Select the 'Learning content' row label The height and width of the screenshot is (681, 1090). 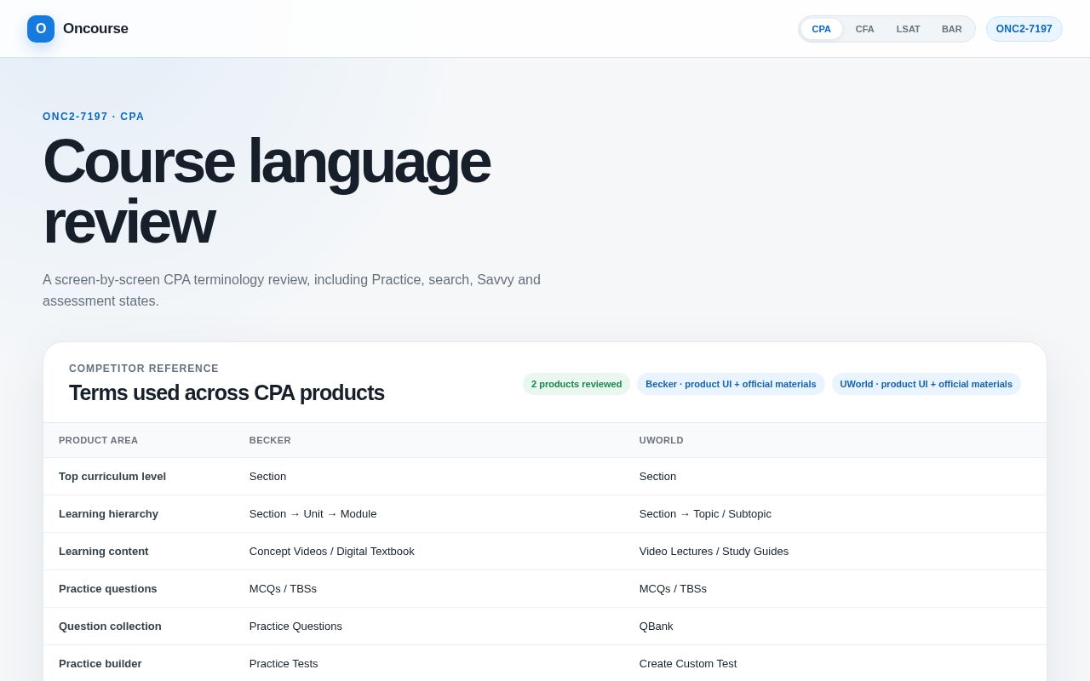(x=103, y=552)
